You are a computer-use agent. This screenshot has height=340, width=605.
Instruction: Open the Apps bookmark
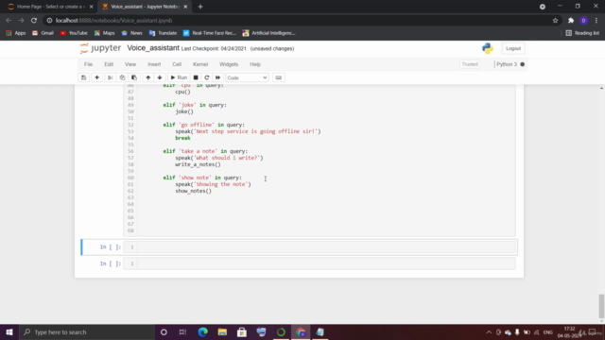pos(16,33)
